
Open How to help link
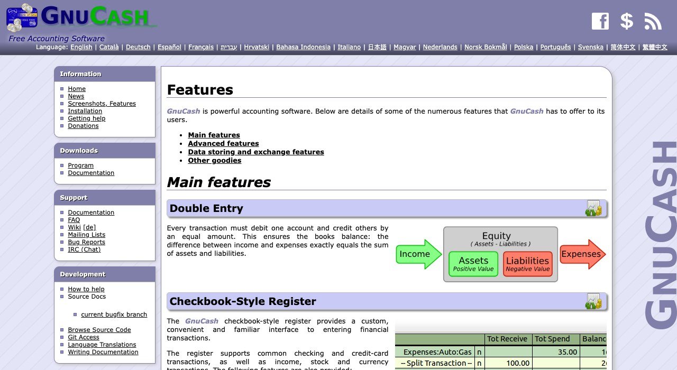tap(86, 289)
